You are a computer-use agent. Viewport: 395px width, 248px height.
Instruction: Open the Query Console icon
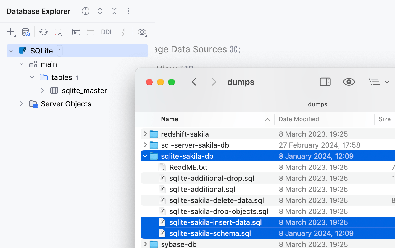(x=76, y=32)
